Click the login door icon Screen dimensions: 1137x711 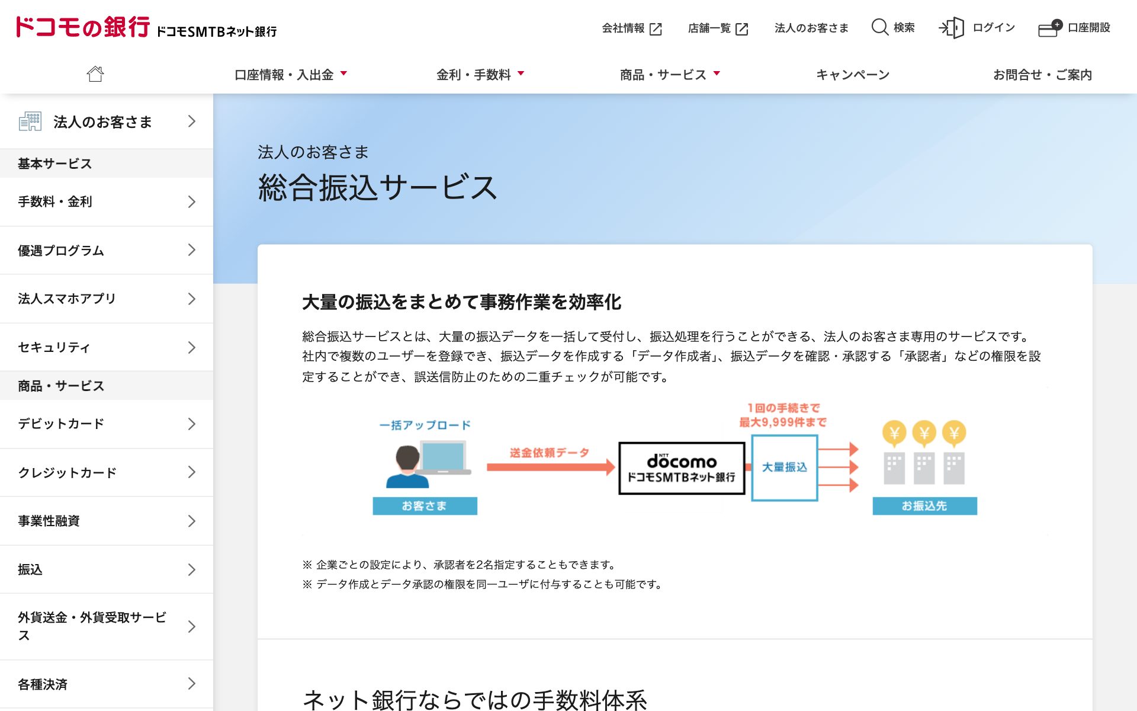pos(952,28)
